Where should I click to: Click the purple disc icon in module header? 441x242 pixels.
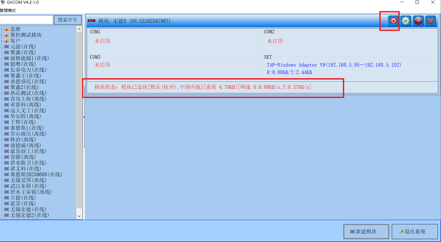(x=418, y=21)
